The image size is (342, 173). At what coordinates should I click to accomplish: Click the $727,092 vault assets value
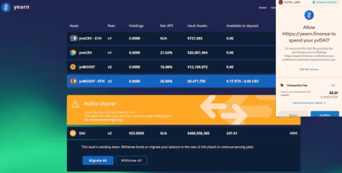[x=195, y=38]
